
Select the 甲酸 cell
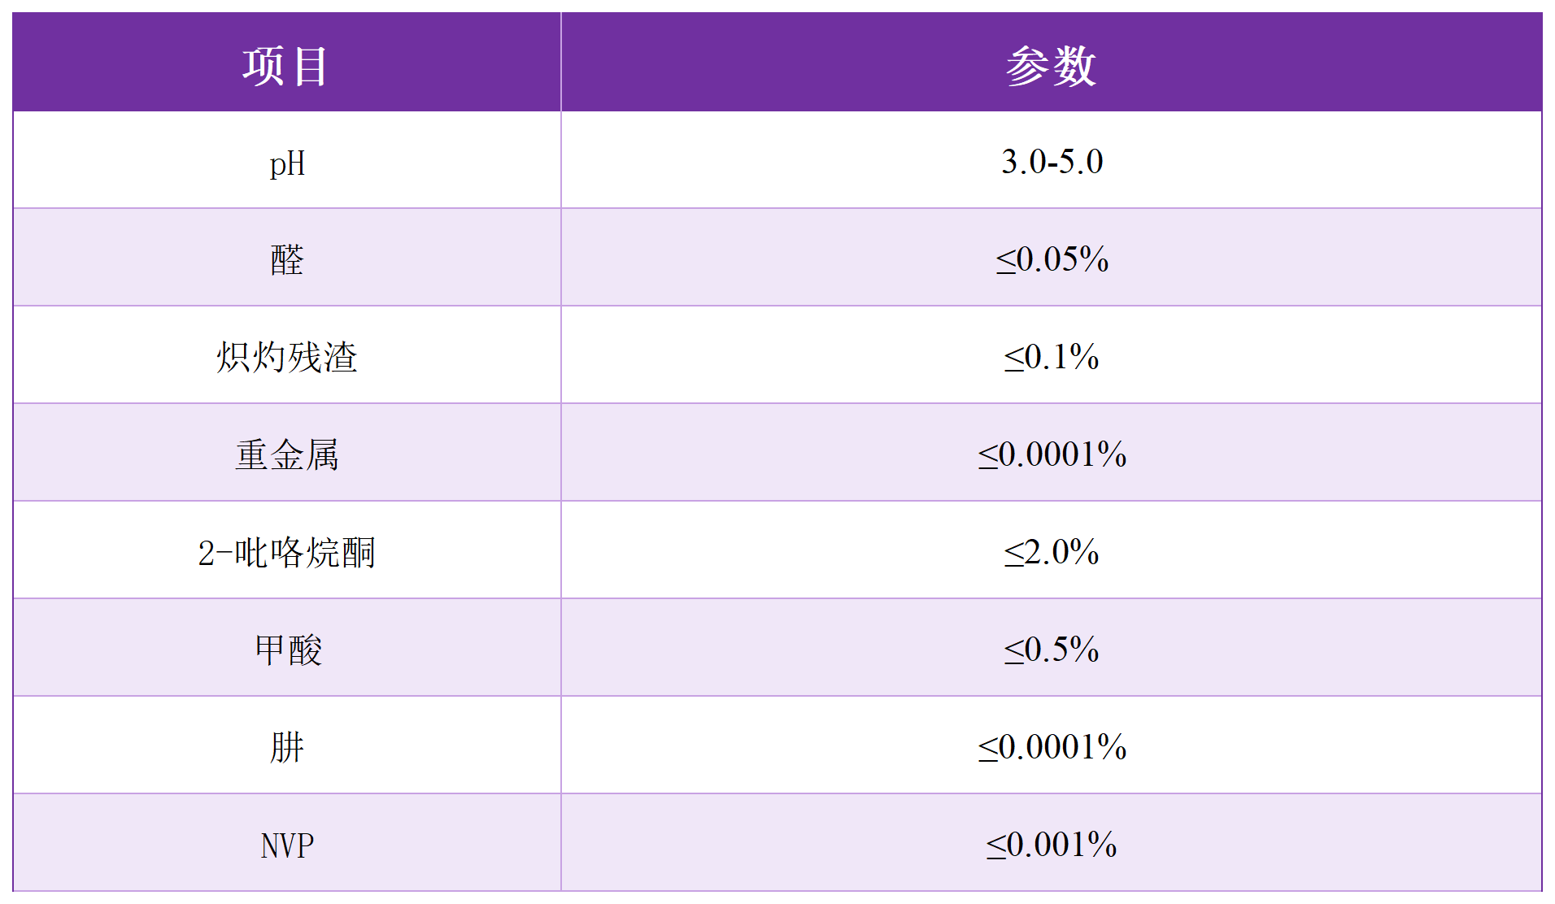[287, 650]
